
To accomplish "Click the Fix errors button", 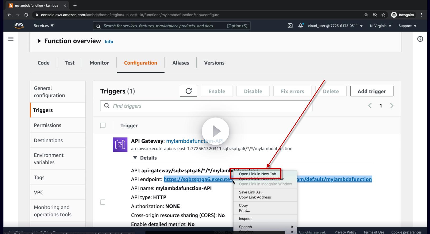I will [x=292, y=91].
